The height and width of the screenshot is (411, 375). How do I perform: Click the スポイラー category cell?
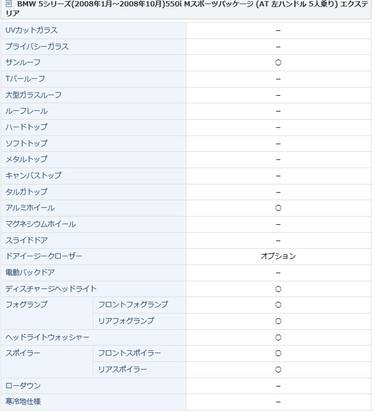47,362
